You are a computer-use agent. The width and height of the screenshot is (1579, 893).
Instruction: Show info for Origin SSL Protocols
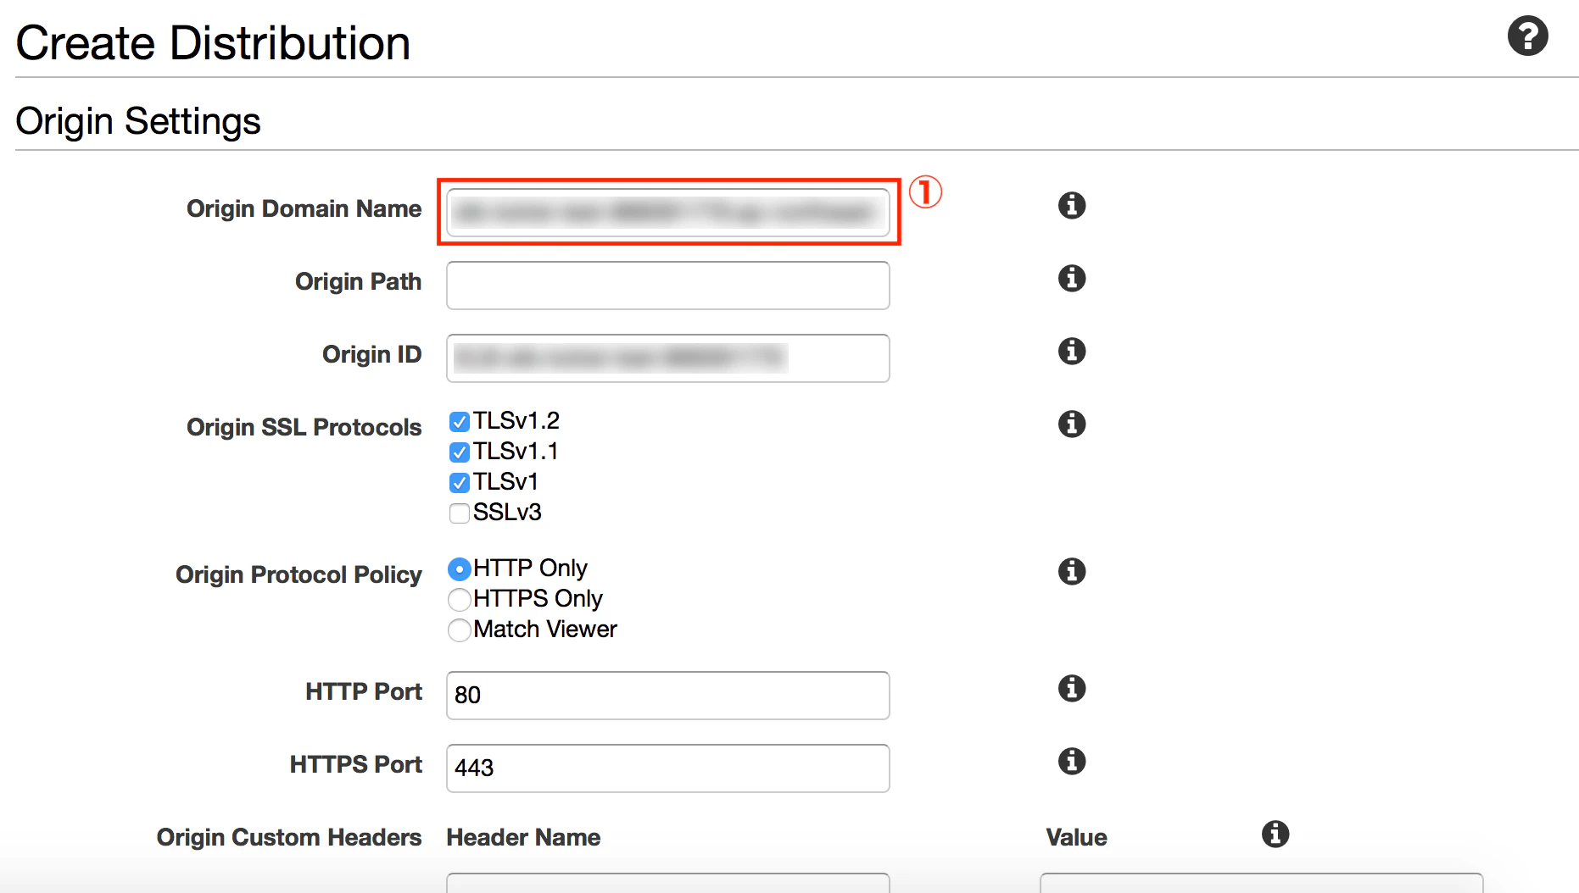click(x=1072, y=424)
